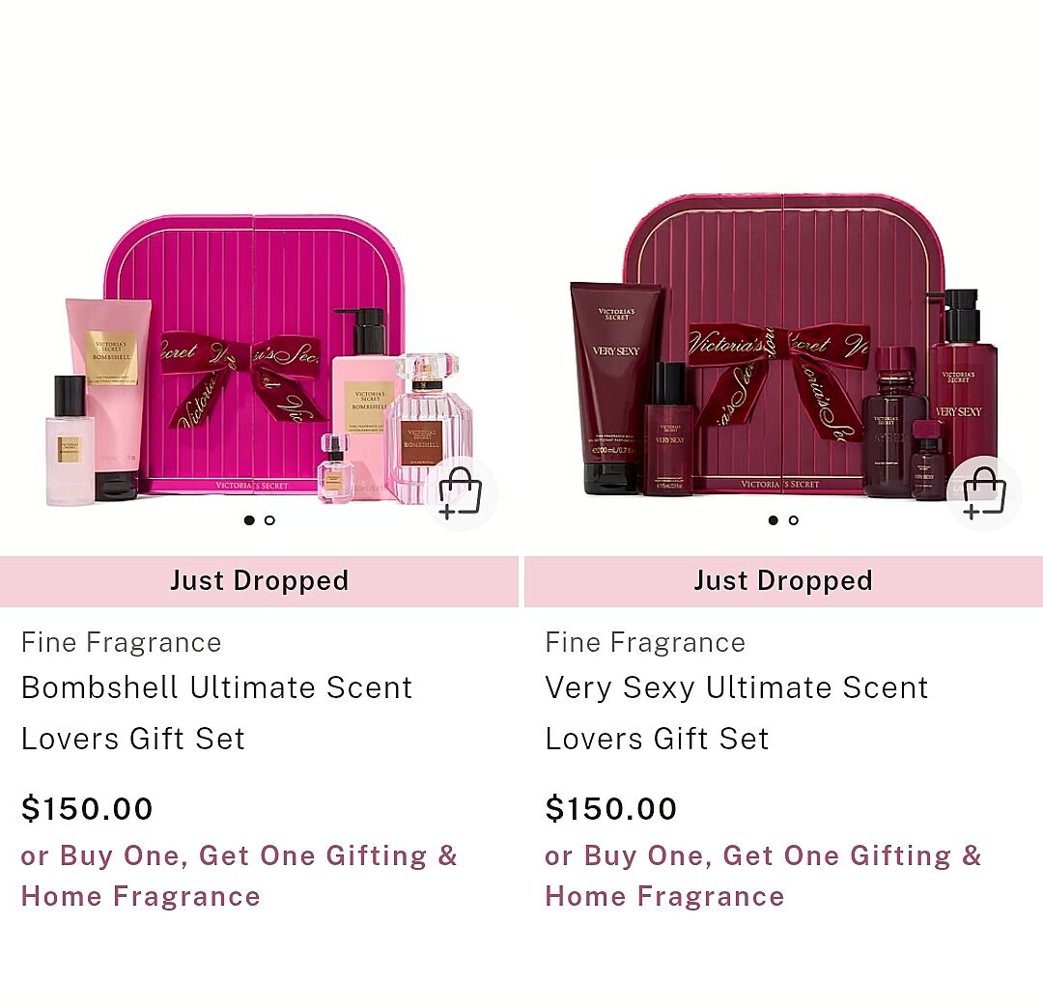Click the pink Bombshell perfume bottle
The height and width of the screenshot is (1008, 1043).
[430, 429]
